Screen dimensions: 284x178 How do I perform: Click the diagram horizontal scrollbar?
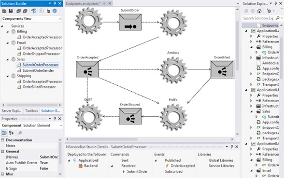tap(103, 139)
